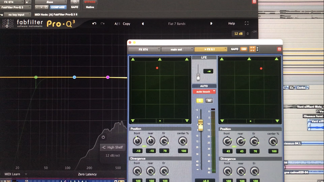Click the gold volume fader handle
This screenshot has width=324, height=182.
tap(201, 125)
